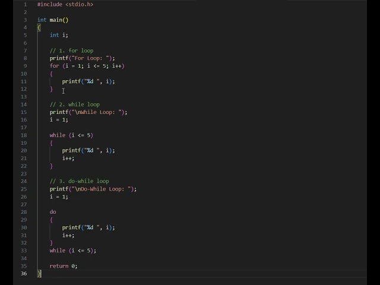Click the 'return 0;' statement
This screenshot has height=285, width=380.
64,266
